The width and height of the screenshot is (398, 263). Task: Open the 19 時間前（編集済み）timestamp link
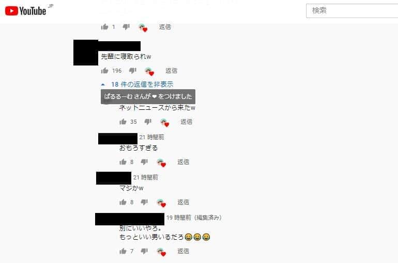(194, 218)
